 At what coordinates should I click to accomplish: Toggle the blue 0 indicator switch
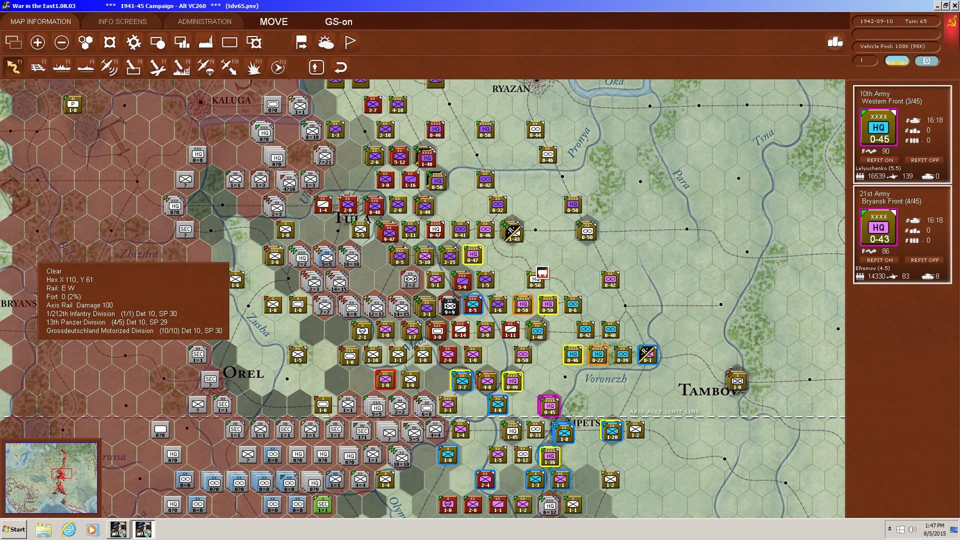coord(926,60)
